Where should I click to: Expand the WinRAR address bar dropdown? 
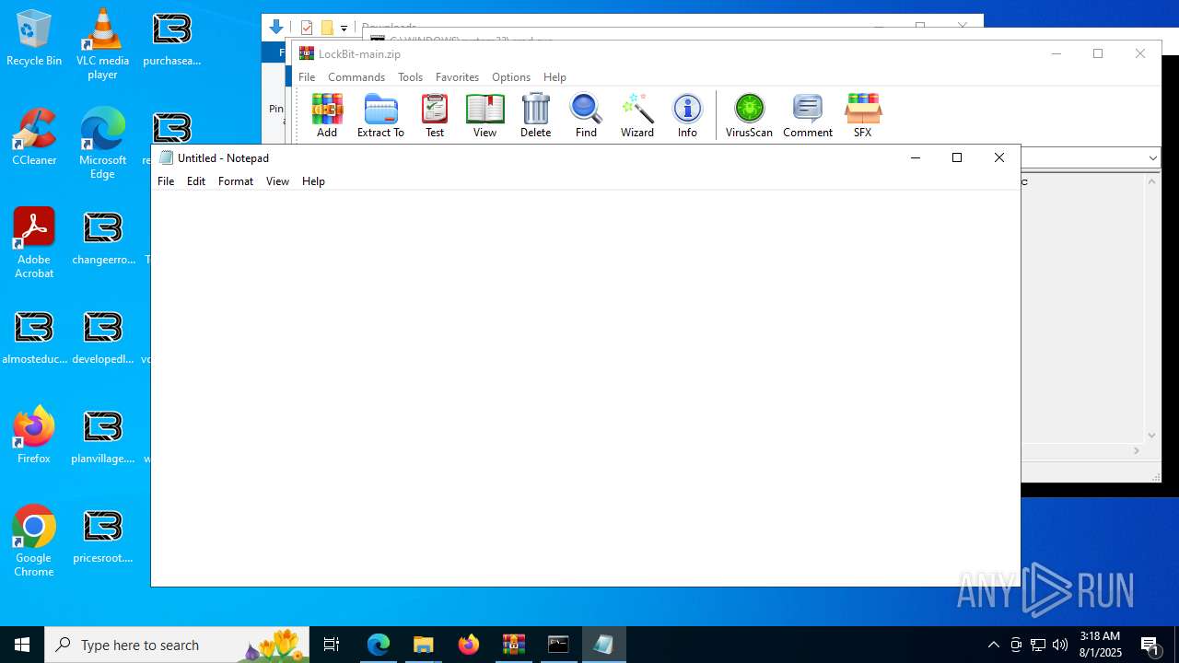pyautogui.click(x=1152, y=158)
